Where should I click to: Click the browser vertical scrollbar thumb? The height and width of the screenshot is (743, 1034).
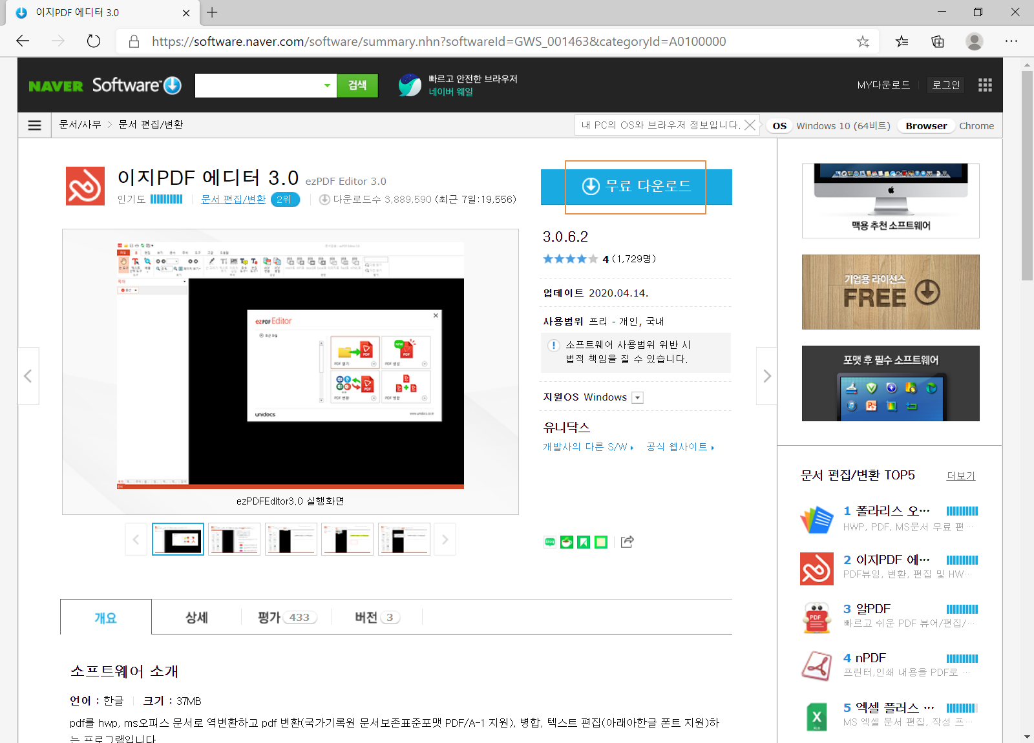[1027, 176]
